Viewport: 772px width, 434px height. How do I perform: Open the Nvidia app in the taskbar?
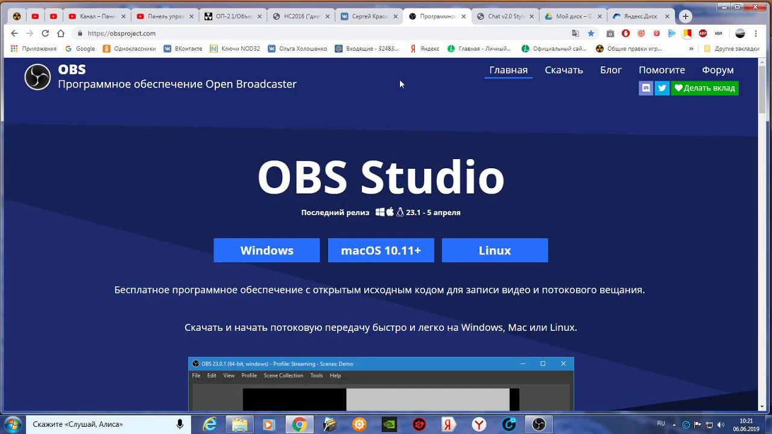389,424
